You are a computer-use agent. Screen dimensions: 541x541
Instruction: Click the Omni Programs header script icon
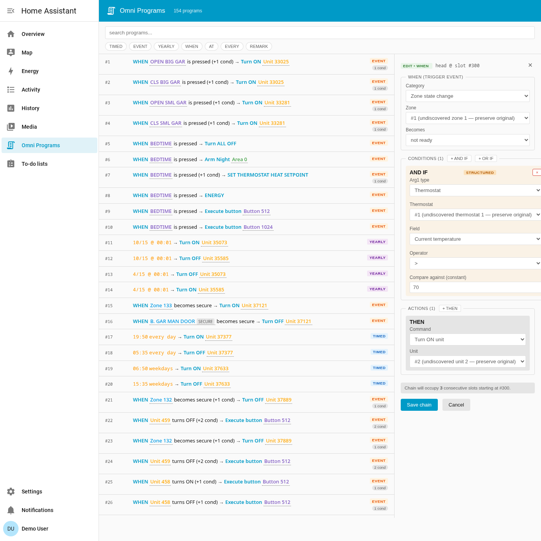tap(111, 11)
